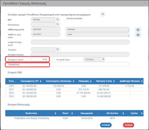Sort by Εγκεκριμένος Π/Υ column
Screen dimensions: 149x130
[31, 81]
